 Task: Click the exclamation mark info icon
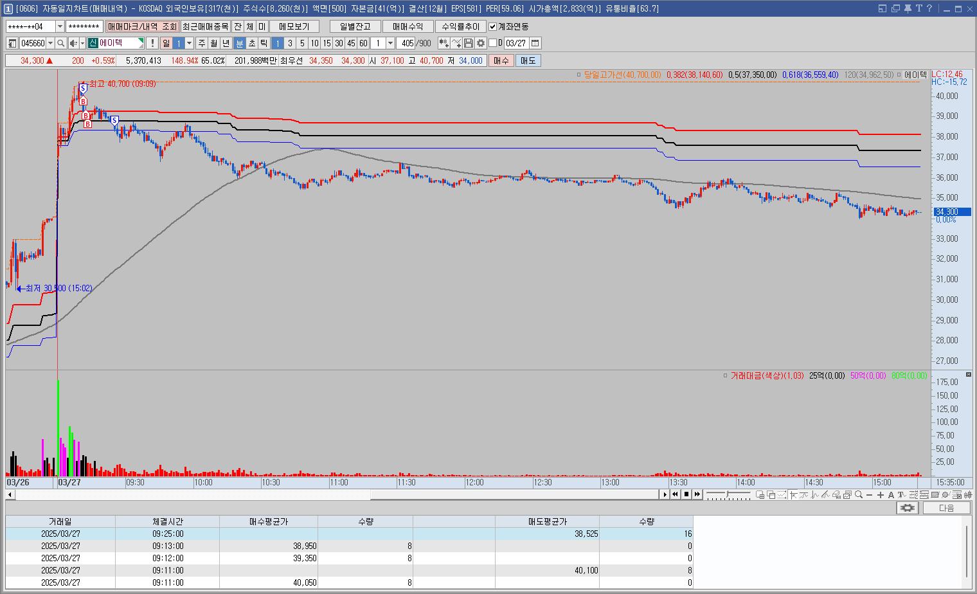pyautogui.click(x=152, y=43)
